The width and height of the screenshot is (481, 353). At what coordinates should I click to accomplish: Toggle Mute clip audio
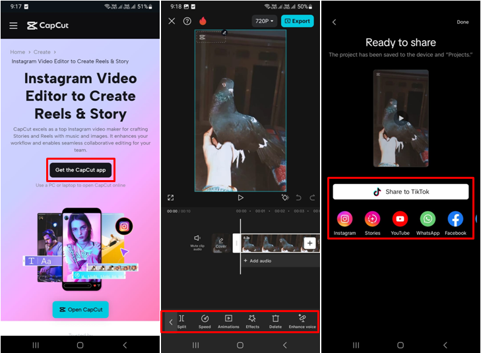(x=197, y=243)
